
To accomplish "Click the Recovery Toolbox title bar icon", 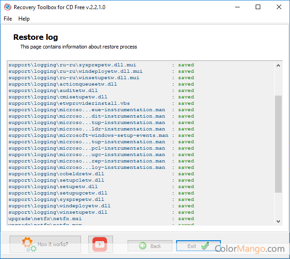I will click(7, 7).
